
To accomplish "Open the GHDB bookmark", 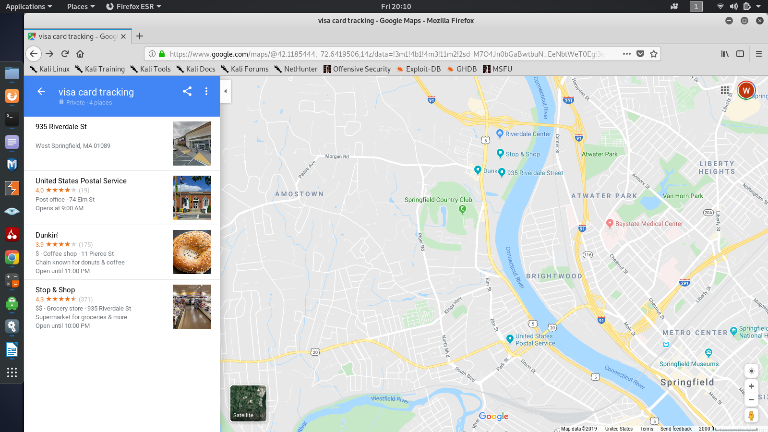I will point(462,69).
